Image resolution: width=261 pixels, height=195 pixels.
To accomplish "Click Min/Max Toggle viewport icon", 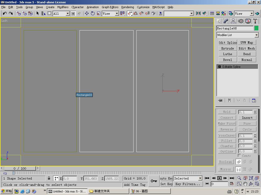I will point(257,184).
